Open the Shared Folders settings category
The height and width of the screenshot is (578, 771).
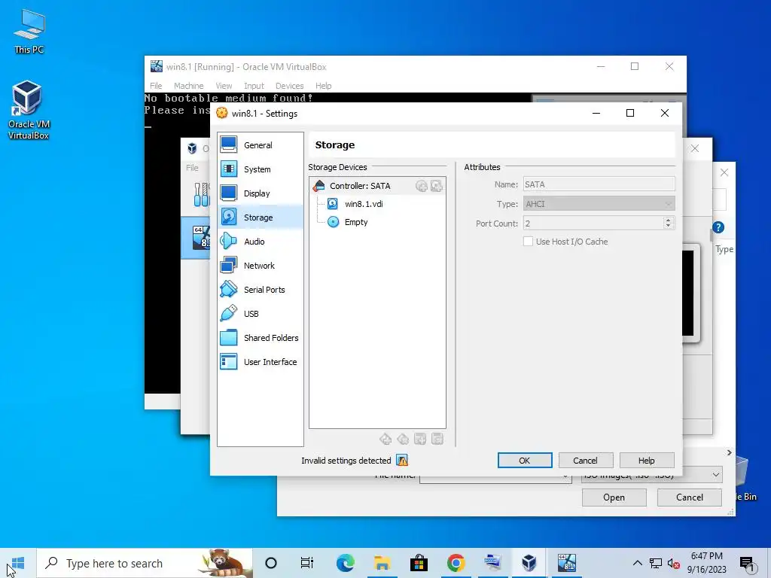pos(260,338)
